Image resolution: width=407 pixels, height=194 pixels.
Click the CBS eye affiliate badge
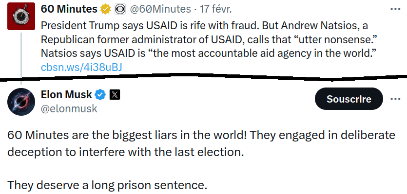click(x=120, y=10)
